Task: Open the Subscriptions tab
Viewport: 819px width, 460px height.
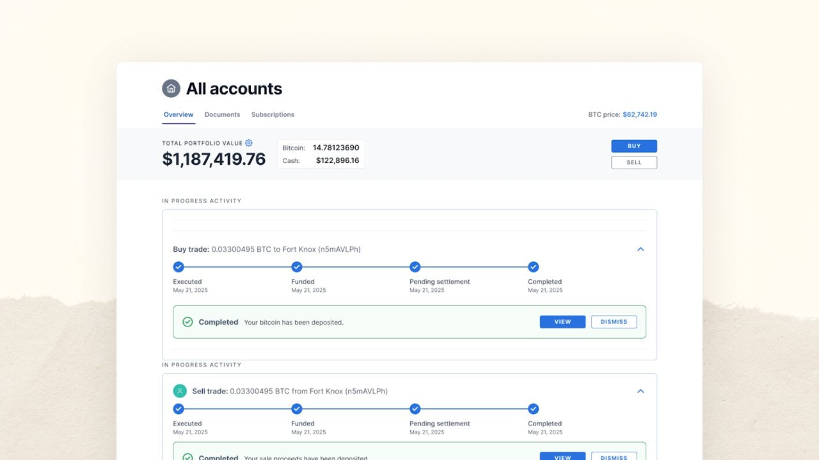Action: coord(273,114)
